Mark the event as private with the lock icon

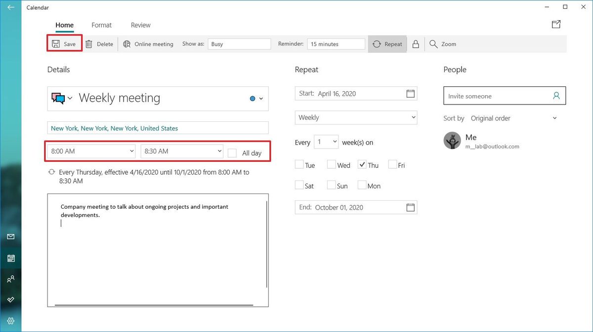(x=416, y=44)
